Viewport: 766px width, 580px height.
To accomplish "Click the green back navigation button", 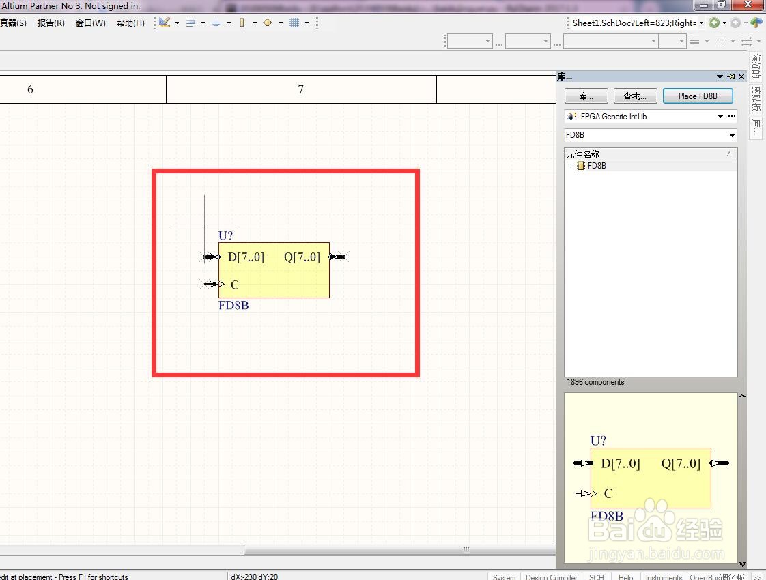I will tap(714, 23).
